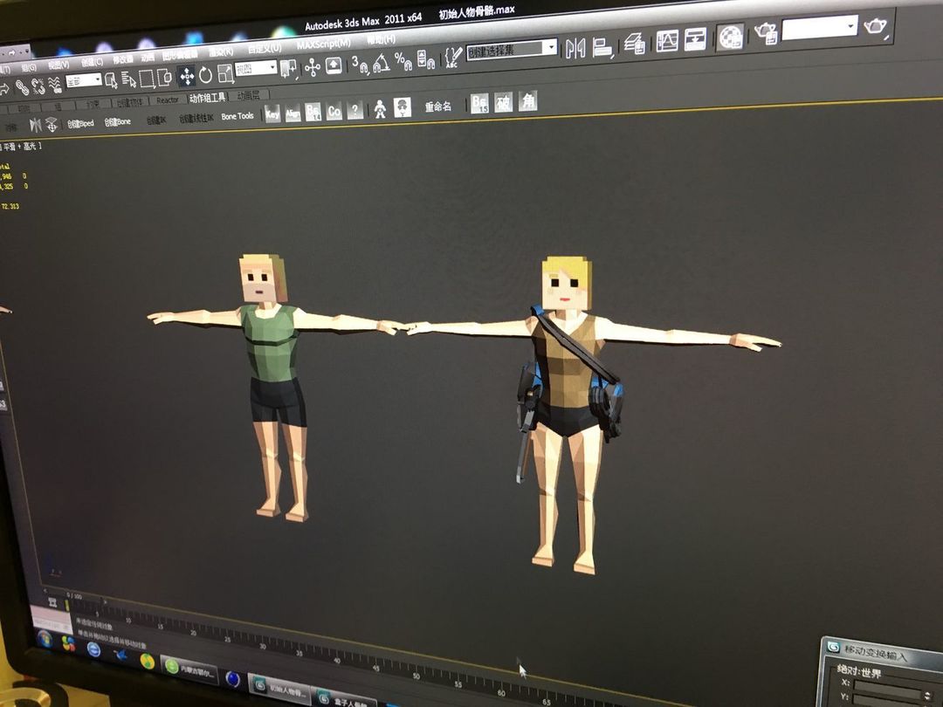Screen dimensions: 943x707
Task: Activate the Select and Scale tool
Action: 225,73
